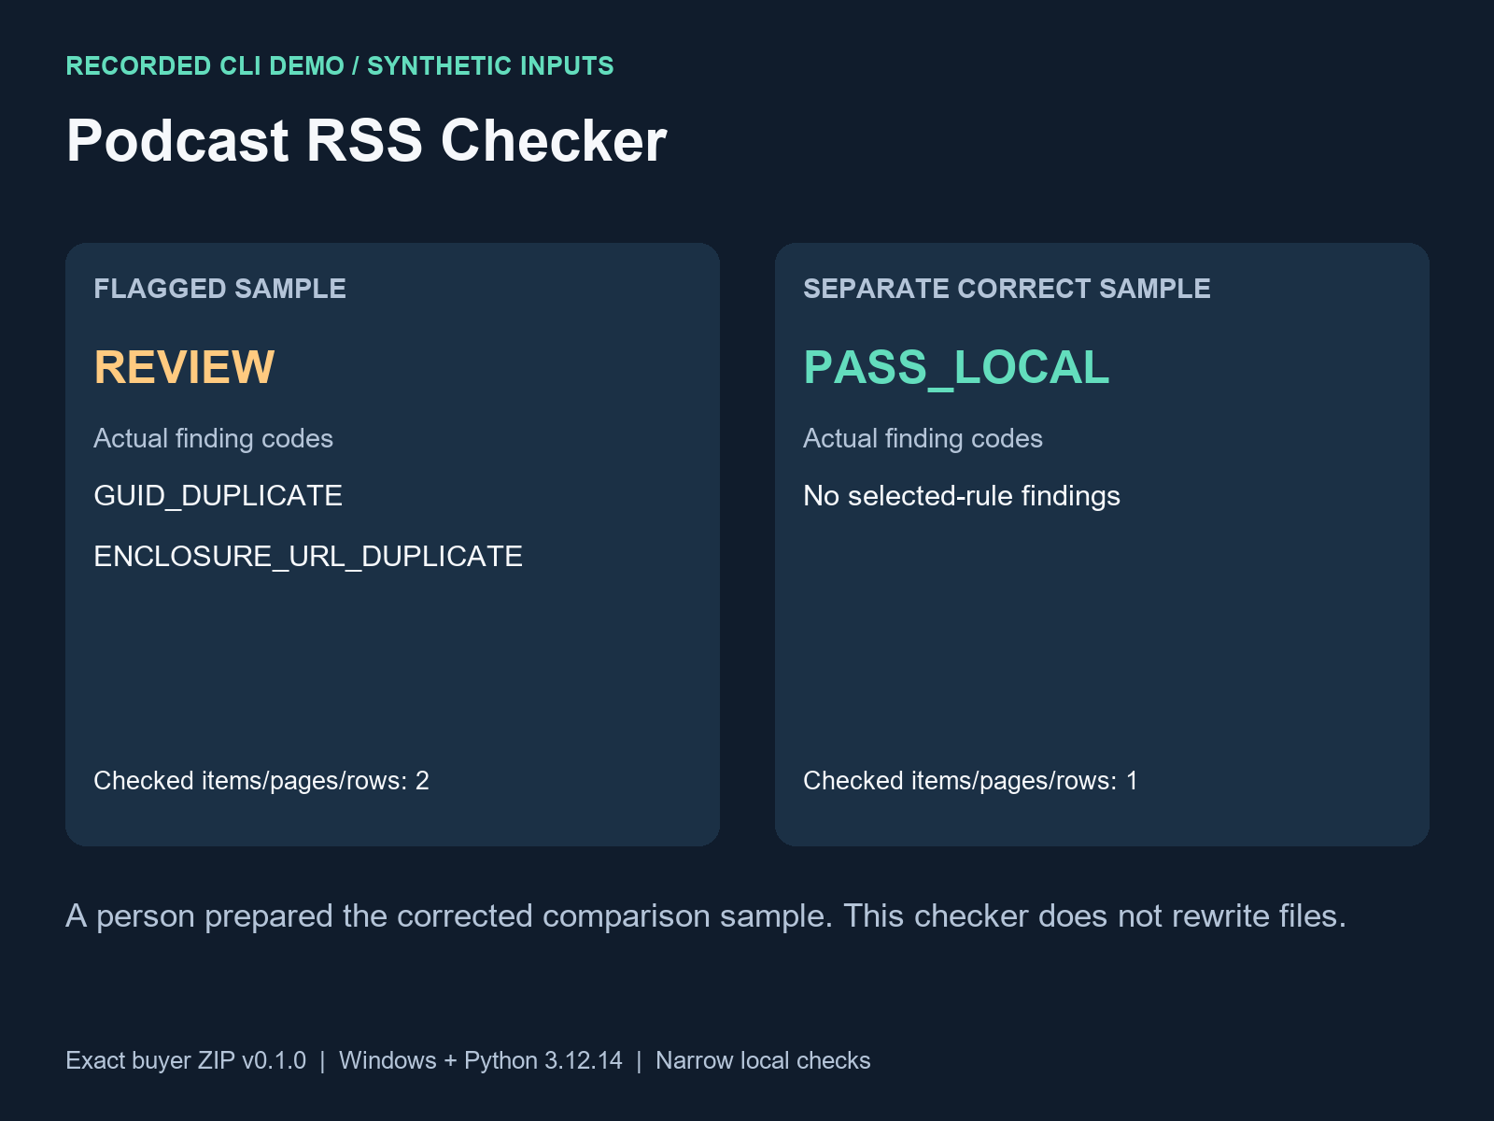Click the 'REVIEW' status text

184,367
